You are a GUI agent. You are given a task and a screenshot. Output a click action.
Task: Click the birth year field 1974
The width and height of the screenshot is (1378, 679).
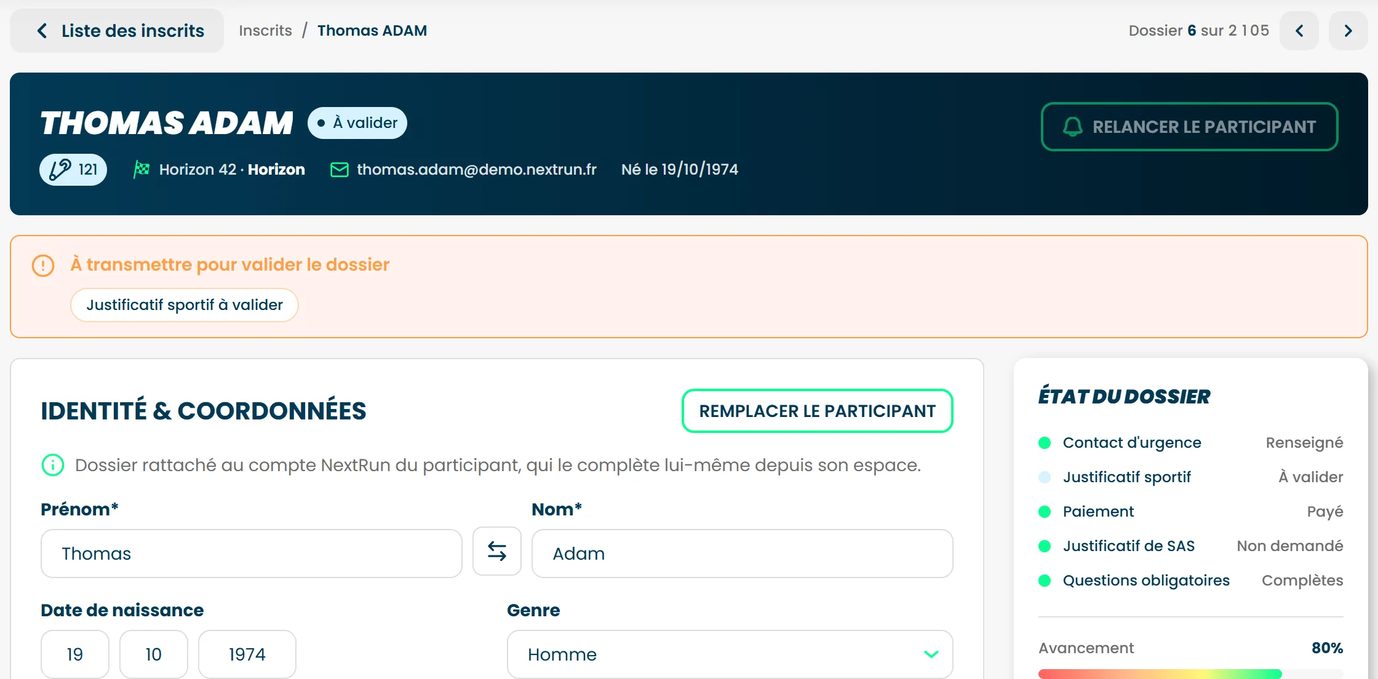(247, 654)
